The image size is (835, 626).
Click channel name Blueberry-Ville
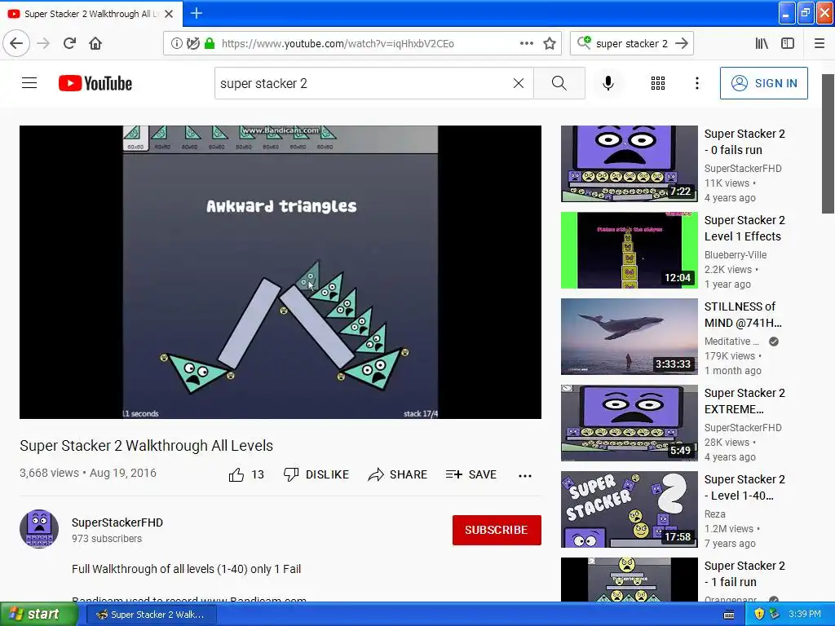[736, 255]
